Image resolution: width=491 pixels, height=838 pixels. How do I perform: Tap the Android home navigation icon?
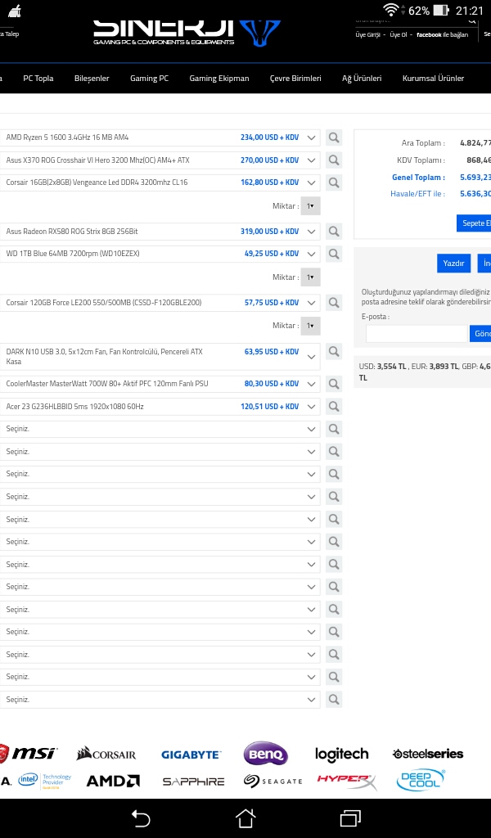click(x=245, y=818)
